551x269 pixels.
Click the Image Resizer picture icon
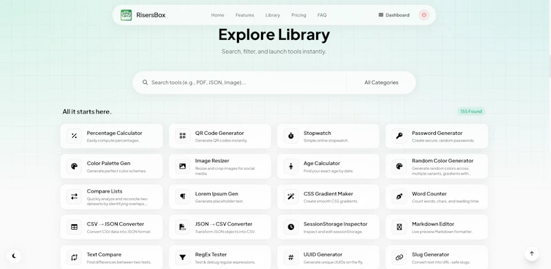[183, 166]
